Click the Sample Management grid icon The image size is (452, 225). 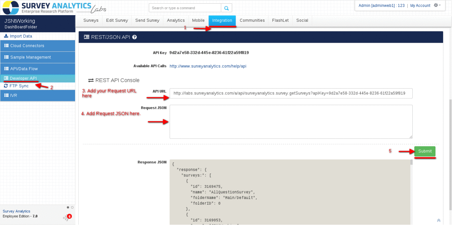pos(6,57)
